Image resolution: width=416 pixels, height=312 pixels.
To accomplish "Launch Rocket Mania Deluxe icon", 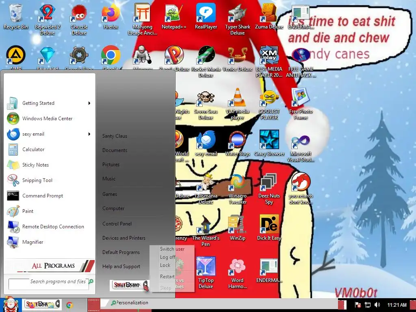I will tap(206, 62).
